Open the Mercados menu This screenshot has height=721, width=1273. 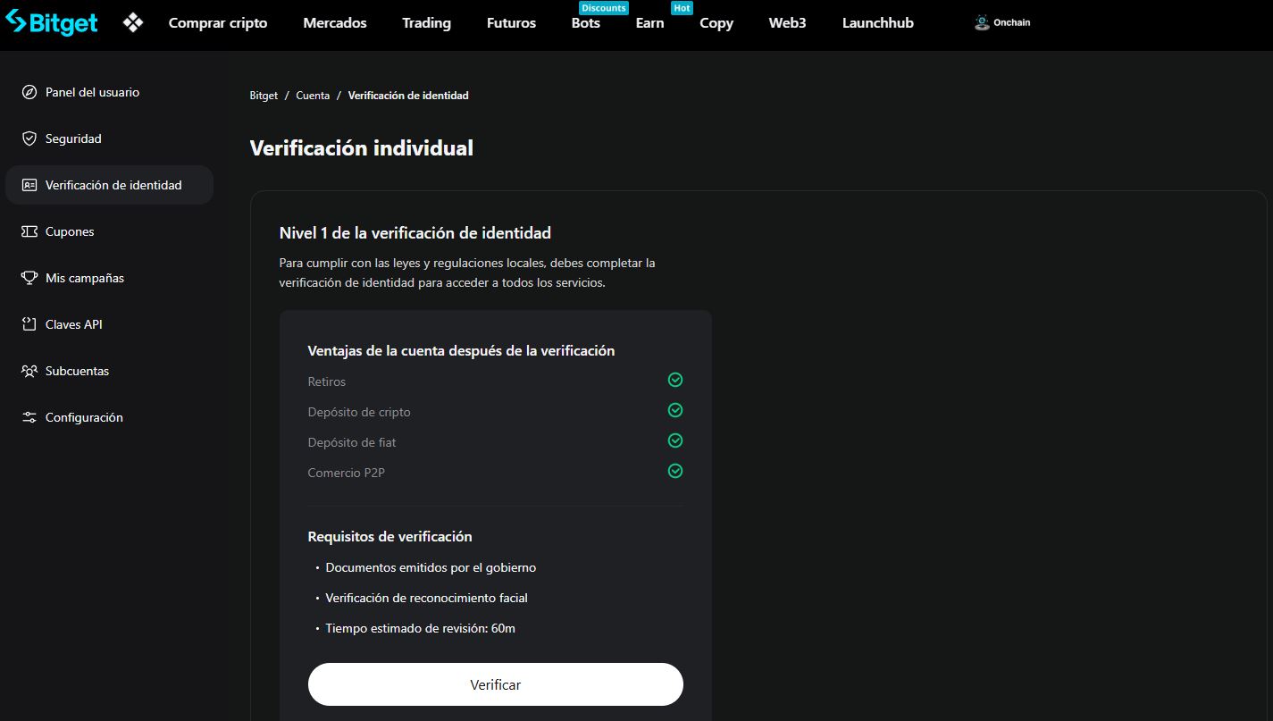(335, 23)
